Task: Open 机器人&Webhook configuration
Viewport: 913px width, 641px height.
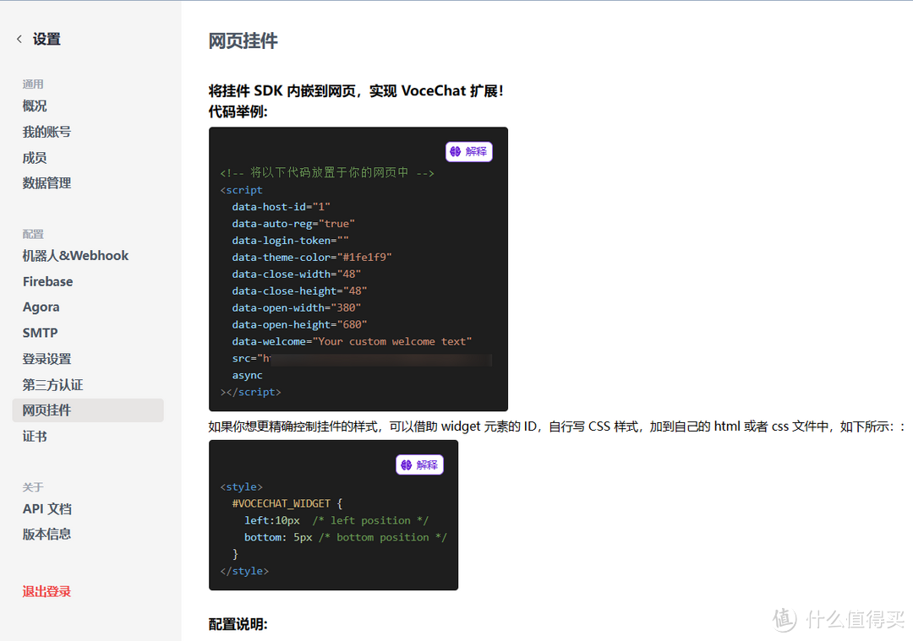Action: coord(76,256)
